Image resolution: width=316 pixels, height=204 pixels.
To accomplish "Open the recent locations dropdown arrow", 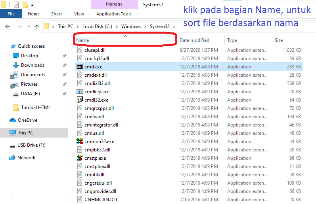I will click(x=29, y=26).
